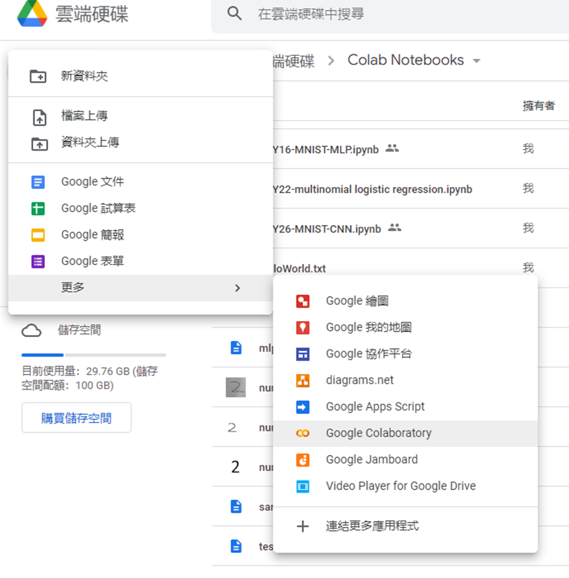569x578 pixels.
Task: Choose 資料夾上傳 menu entry
Action: [140, 142]
